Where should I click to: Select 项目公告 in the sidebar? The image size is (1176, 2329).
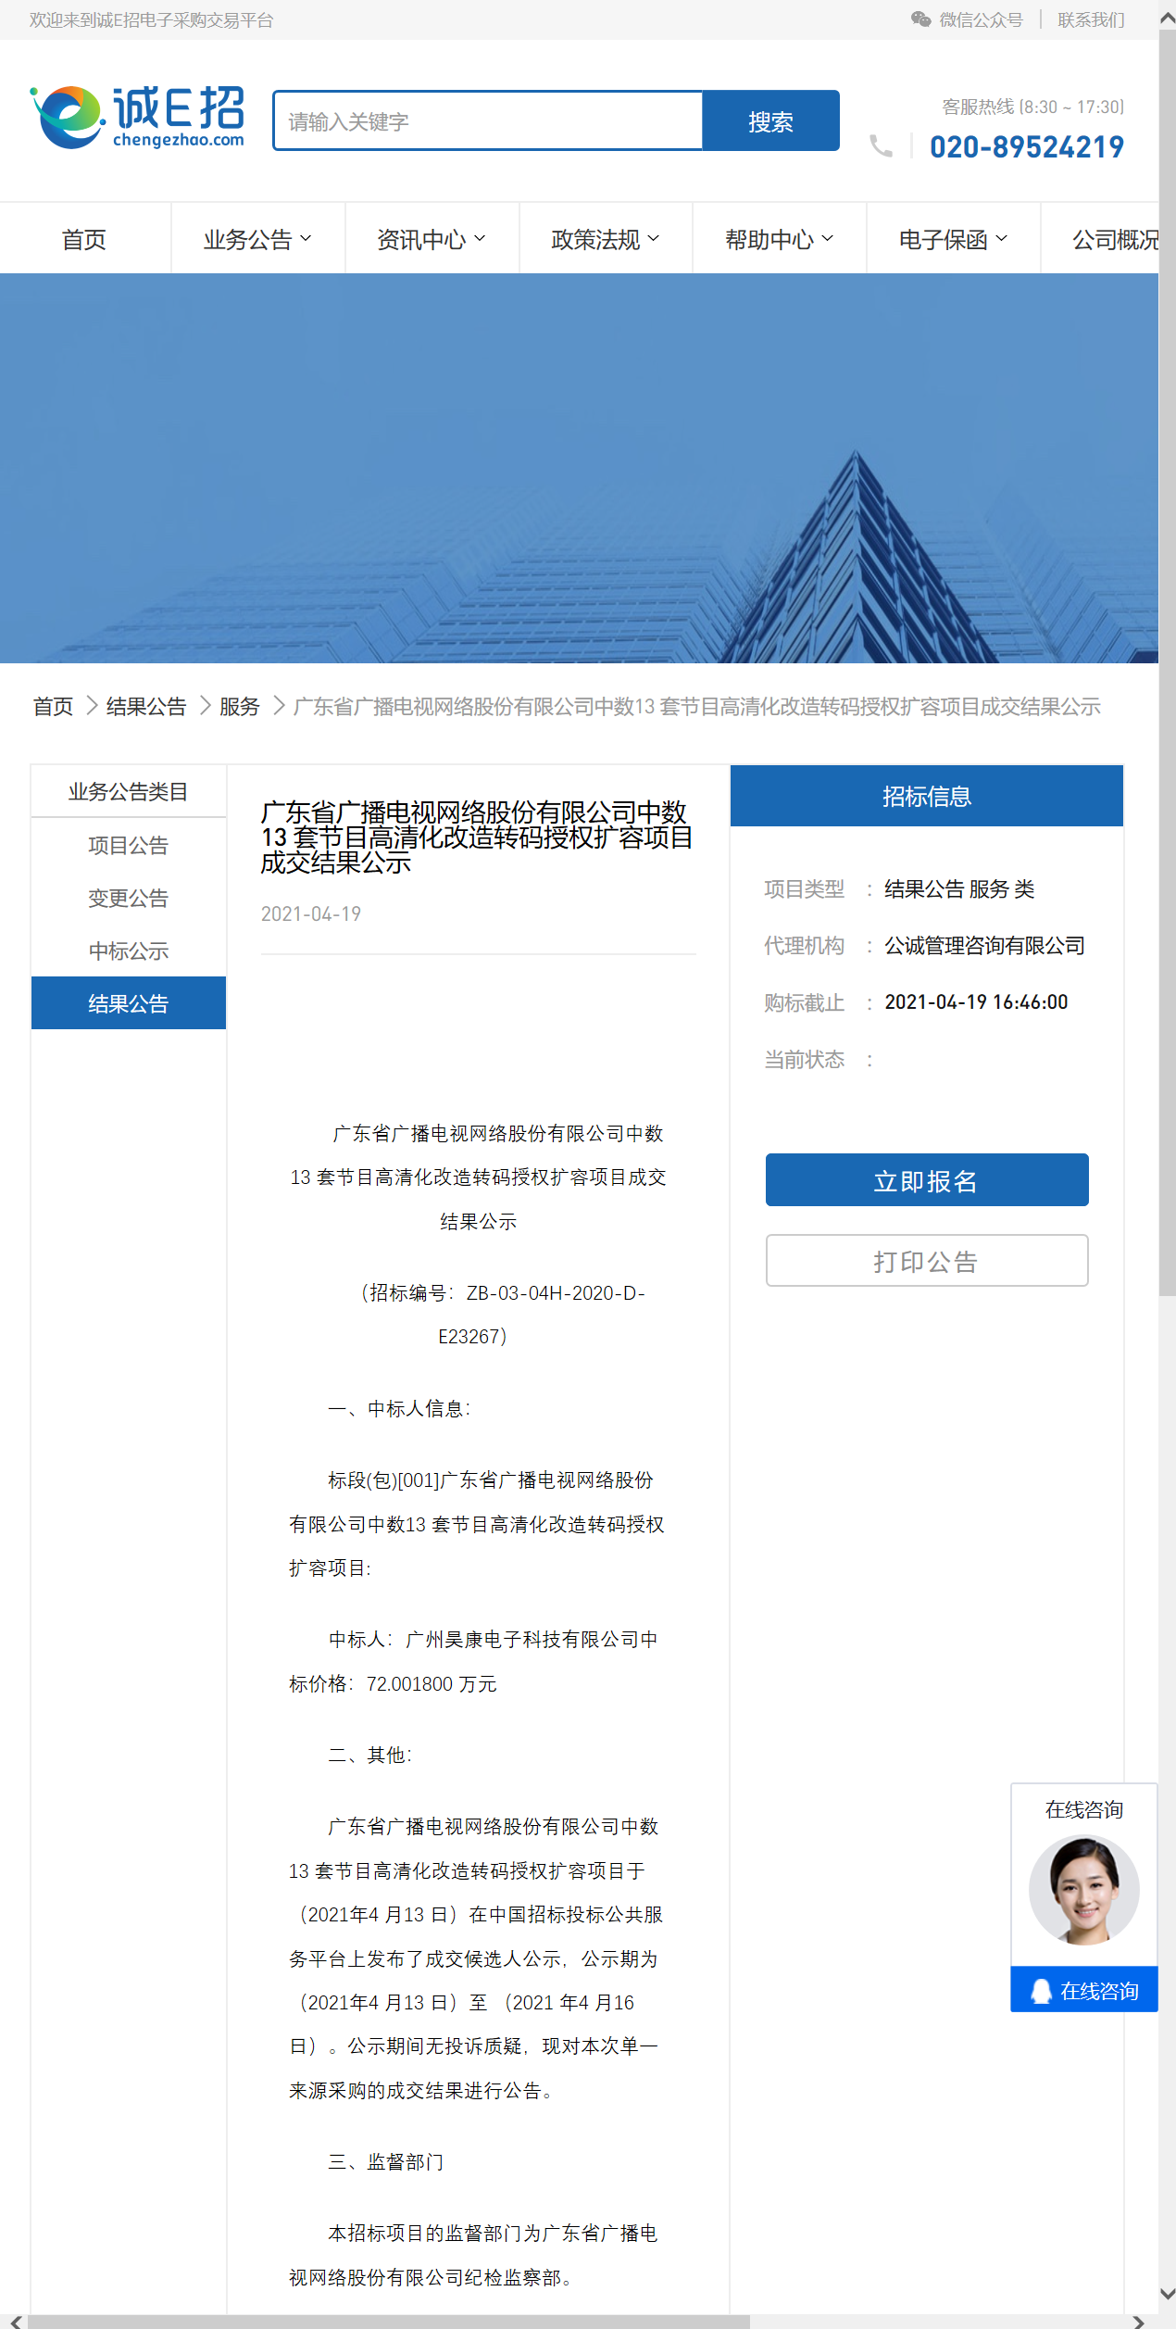point(129,845)
